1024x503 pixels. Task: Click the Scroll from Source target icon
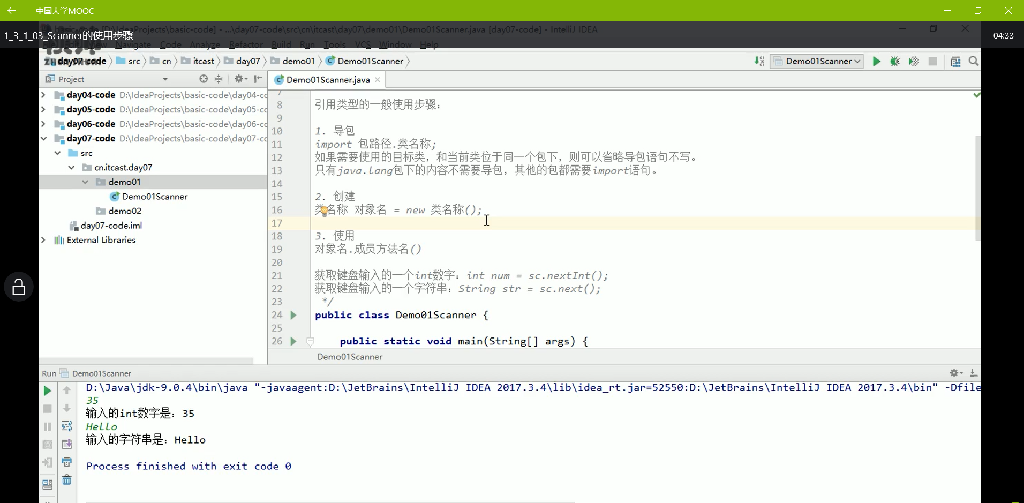pyautogui.click(x=204, y=79)
